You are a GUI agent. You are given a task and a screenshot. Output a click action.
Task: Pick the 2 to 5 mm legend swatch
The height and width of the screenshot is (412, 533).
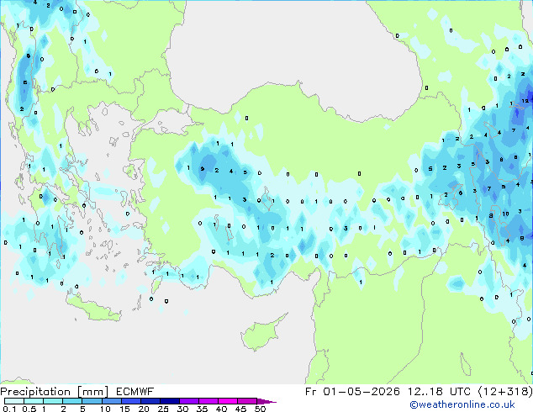point(72,401)
